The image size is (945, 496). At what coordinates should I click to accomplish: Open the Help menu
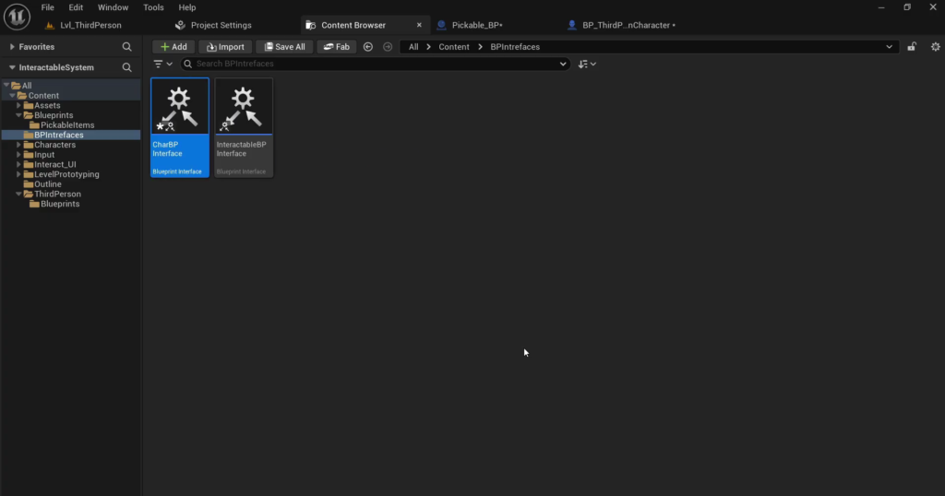[x=186, y=7]
